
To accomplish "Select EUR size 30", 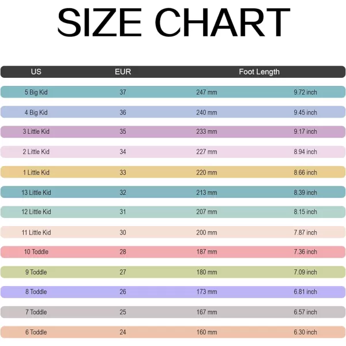I will 123,232.
